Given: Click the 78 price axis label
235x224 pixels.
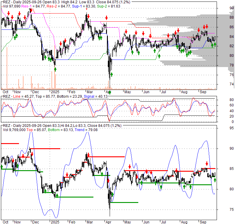Looking at the screenshot, I should click(232, 65).
